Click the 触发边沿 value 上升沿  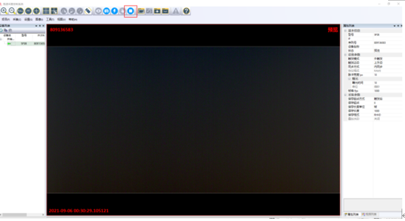click(378, 63)
